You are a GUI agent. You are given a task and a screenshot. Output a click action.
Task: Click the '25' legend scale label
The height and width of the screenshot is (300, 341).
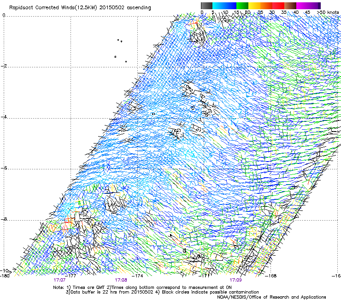[260, 12]
